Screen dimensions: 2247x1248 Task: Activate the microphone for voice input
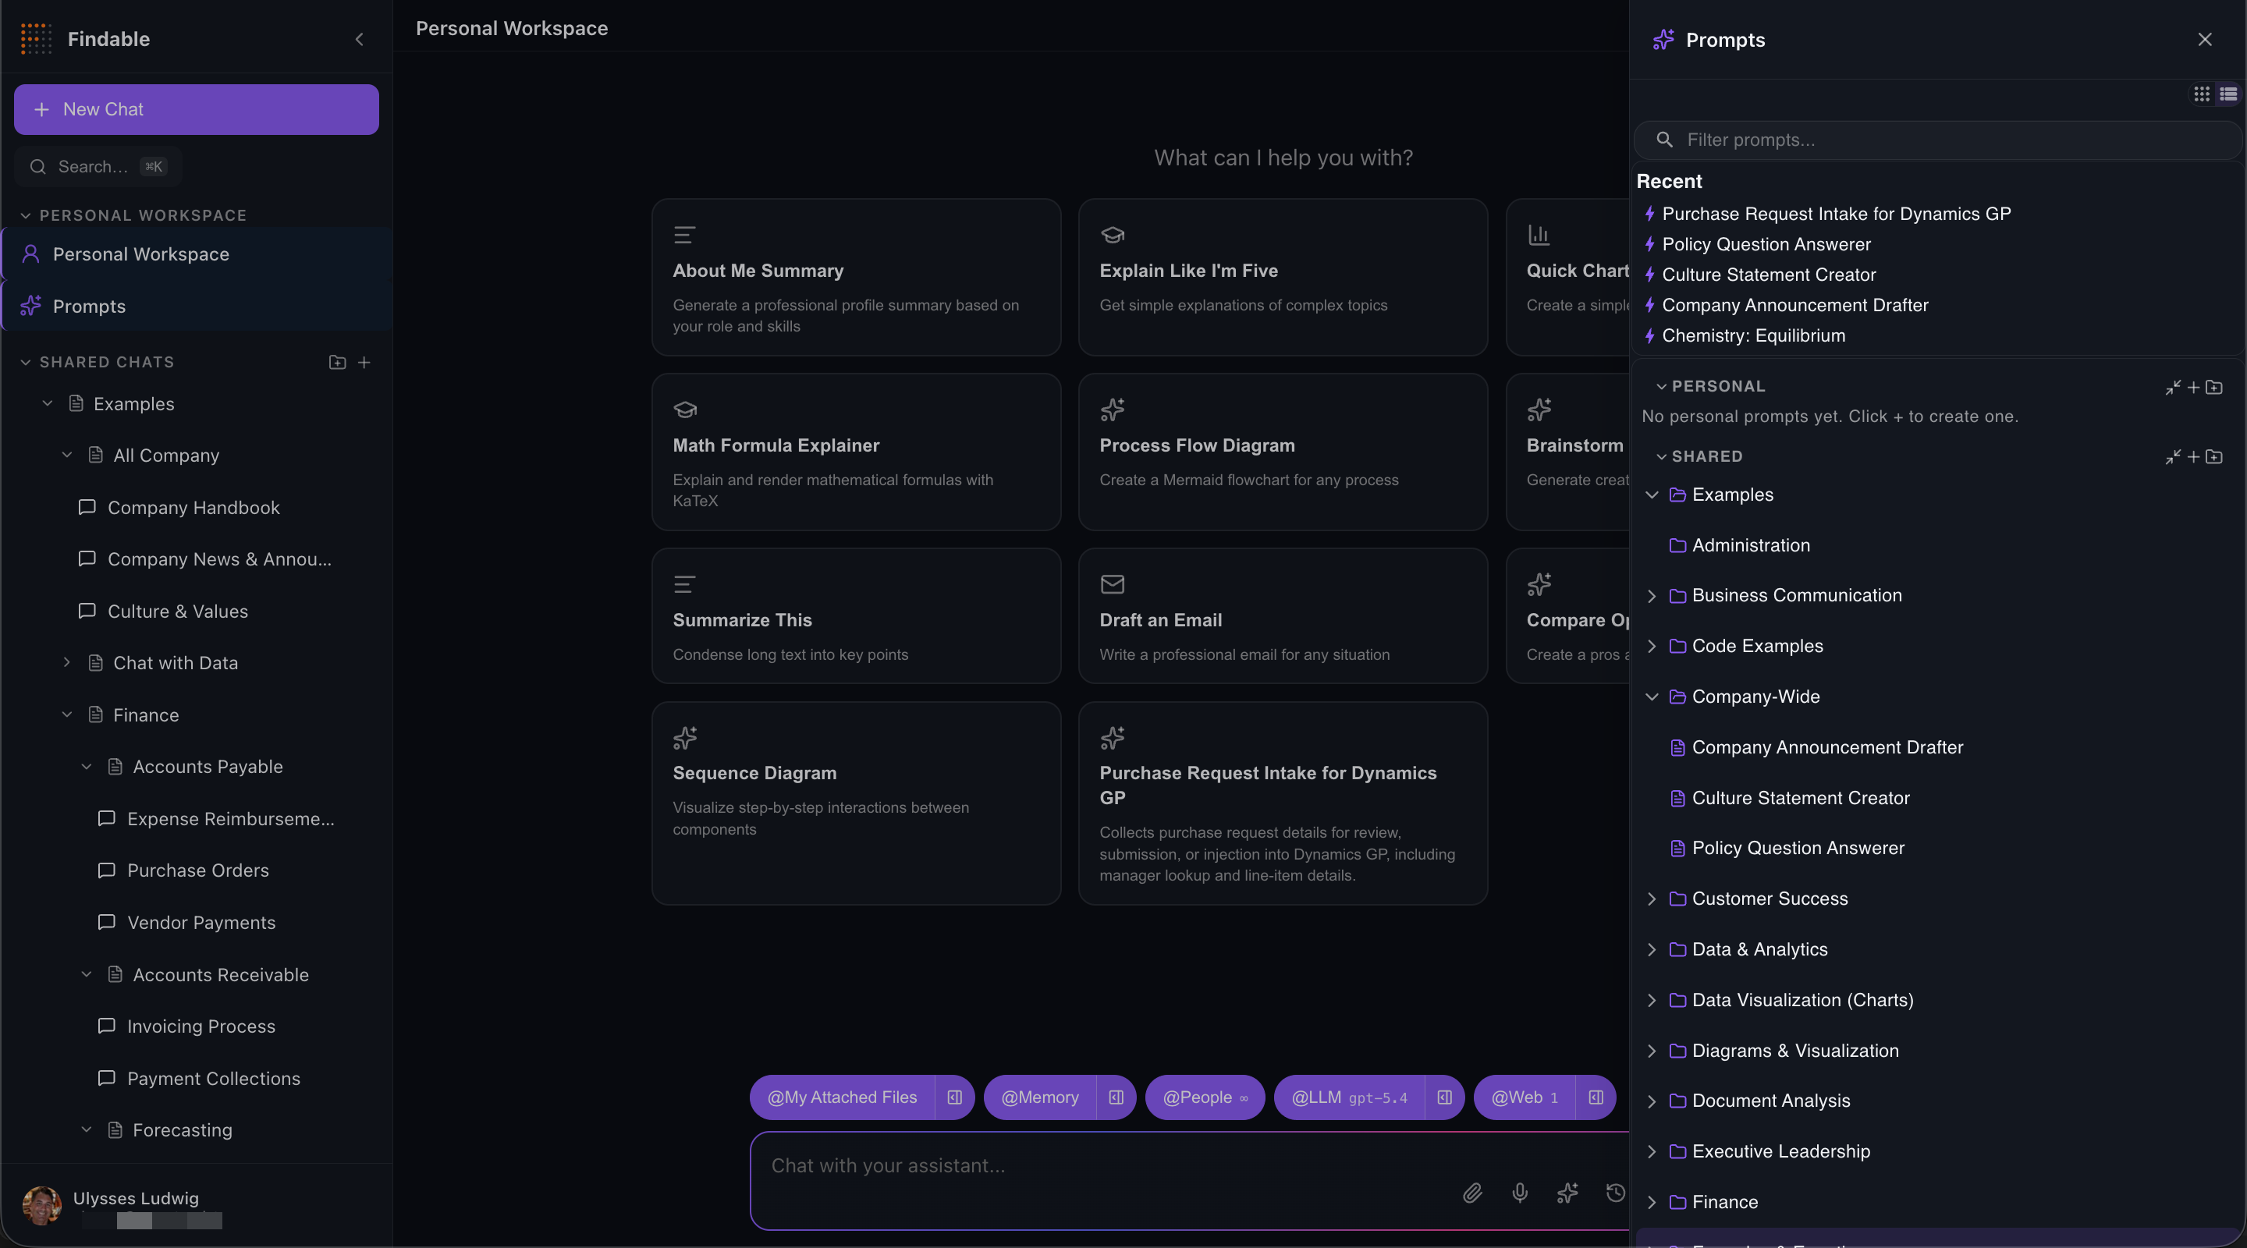tap(1520, 1192)
